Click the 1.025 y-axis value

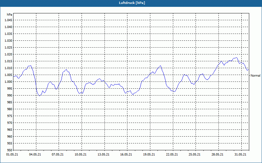coord(9,47)
